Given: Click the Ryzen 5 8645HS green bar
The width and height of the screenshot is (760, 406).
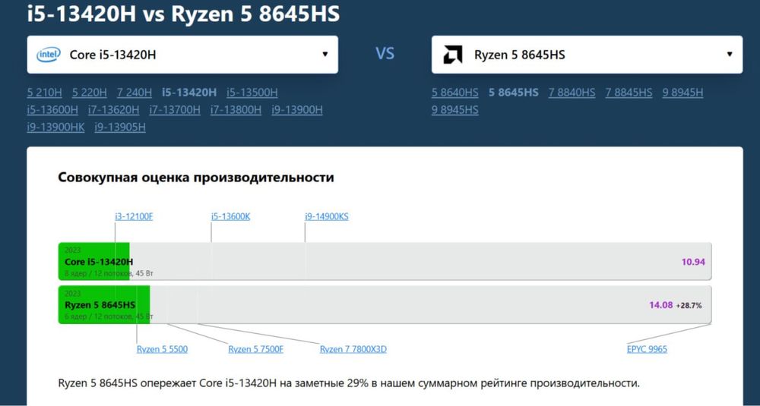Looking at the screenshot, I should click(x=104, y=304).
